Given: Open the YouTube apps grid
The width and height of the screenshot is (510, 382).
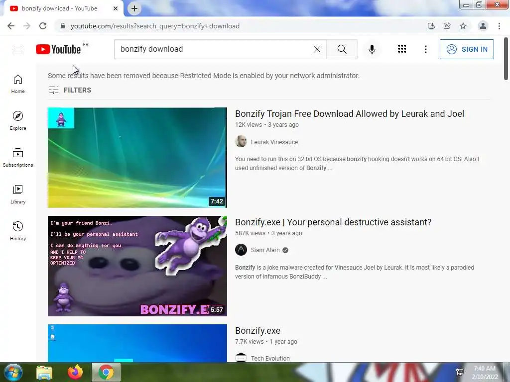Looking at the screenshot, I should 402,49.
